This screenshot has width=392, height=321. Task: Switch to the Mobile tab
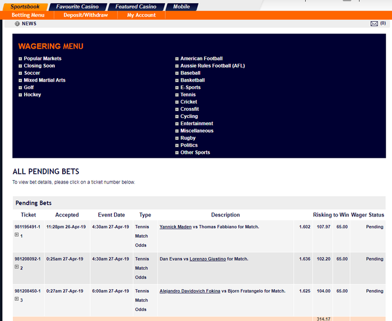click(181, 7)
